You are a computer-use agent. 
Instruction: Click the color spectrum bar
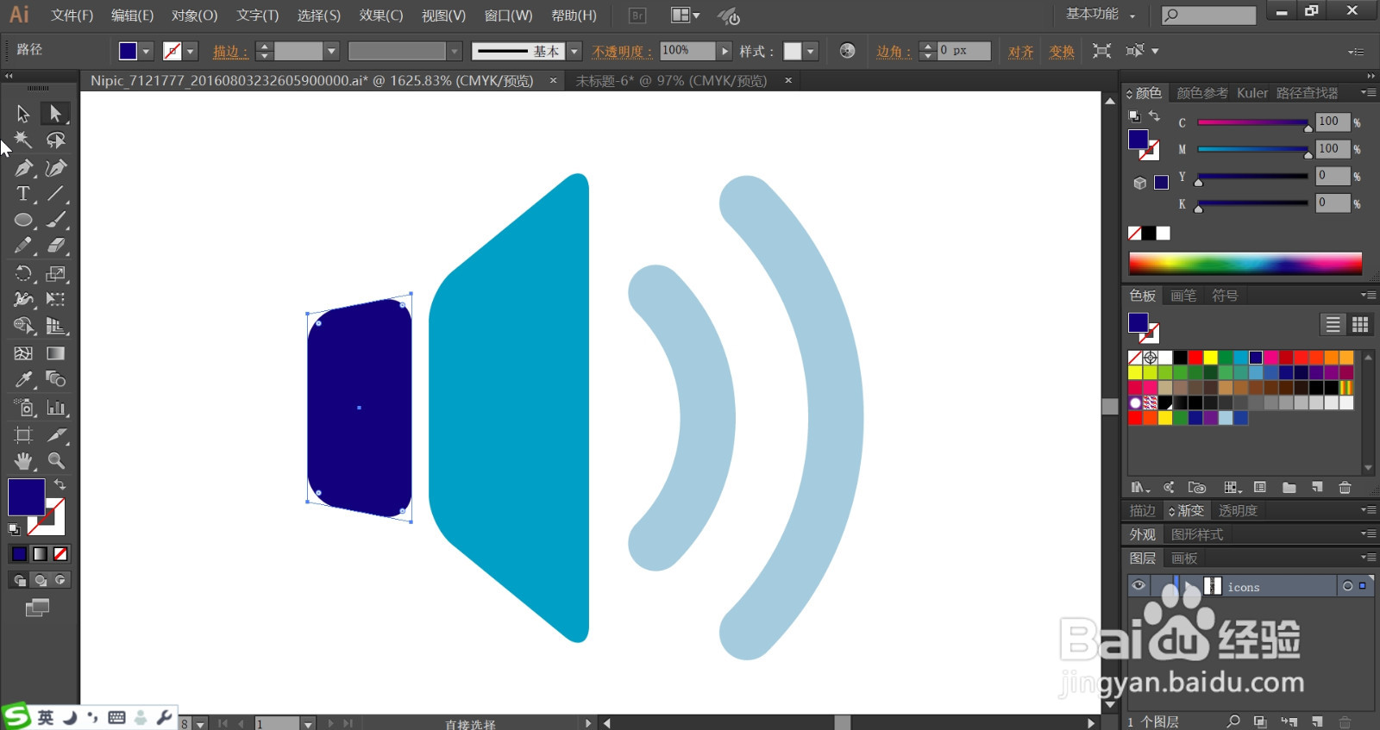coord(1245,262)
